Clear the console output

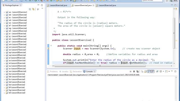pyautogui.click(x=142, y=72)
